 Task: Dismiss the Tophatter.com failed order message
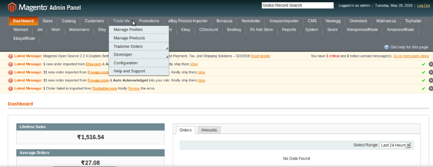[x=430, y=89]
